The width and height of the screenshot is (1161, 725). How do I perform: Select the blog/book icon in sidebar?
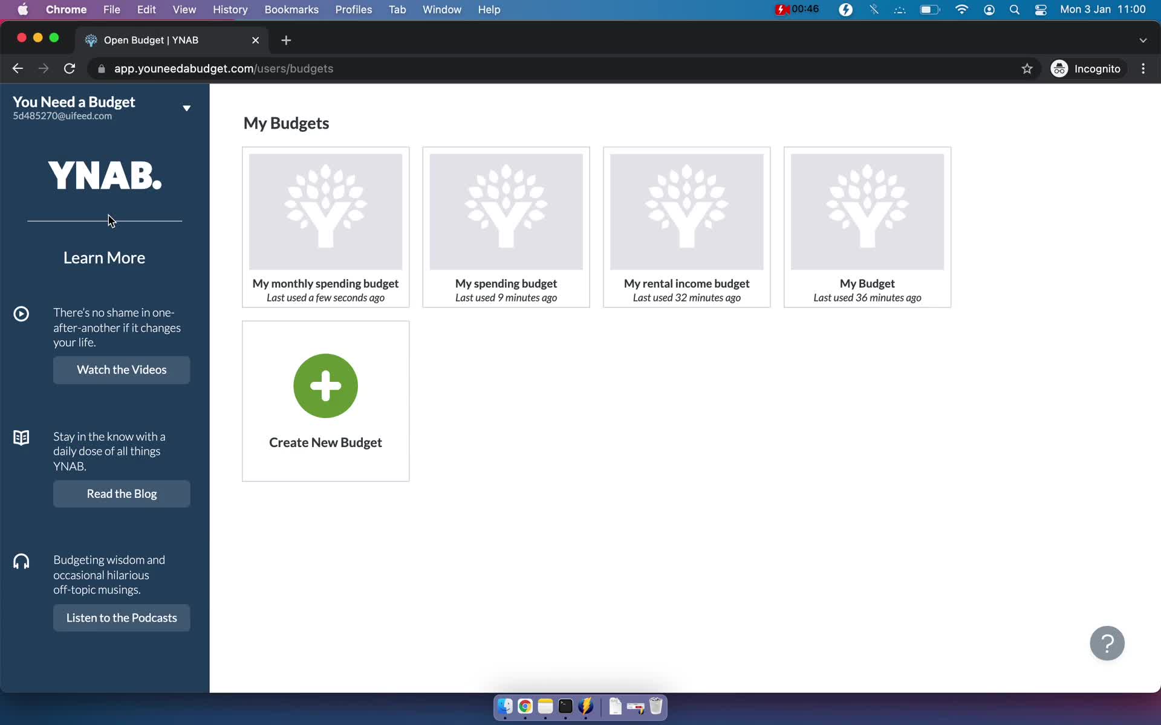(21, 437)
